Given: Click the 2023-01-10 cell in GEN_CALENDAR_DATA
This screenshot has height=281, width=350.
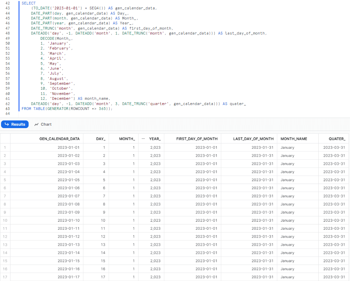Looking at the screenshot, I should (68, 220).
